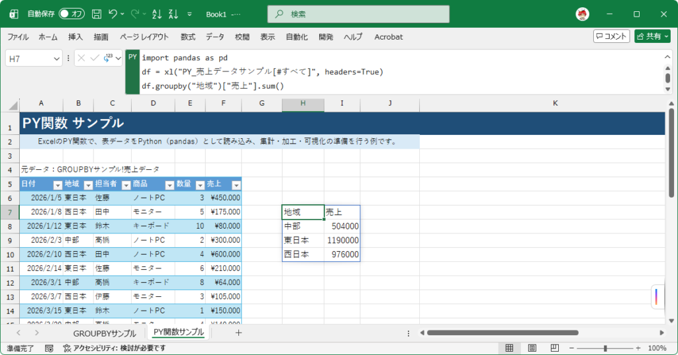Open the データ ribbon tab
Viewport: 678px width, 355px height.
point(215,37)
